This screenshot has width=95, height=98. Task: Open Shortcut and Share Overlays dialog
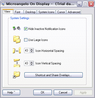pyautogui.click(x=54, y=75)
